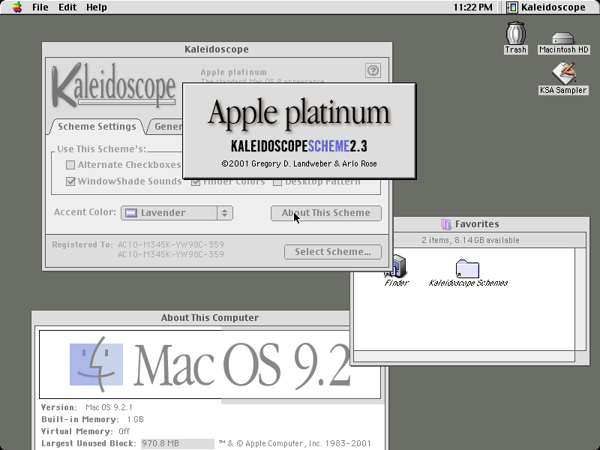Click the Kaleidoscope icon in the menu bar
Image resolution: width=600 pixels, height=450 pixels.
tap(512, 7)
